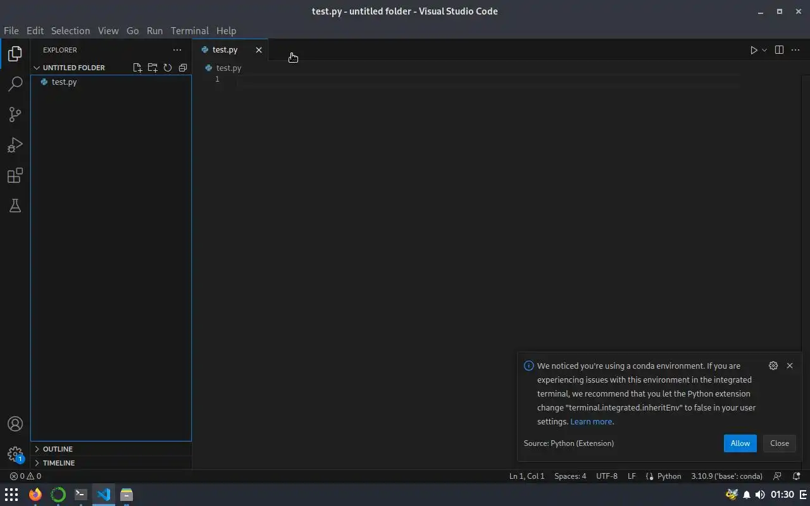The image size is (810, 506).
Task: Open notifications bell in status bar
Action: [x=797, y=476]
